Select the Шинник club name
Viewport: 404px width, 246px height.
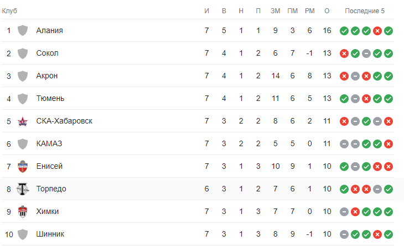point(50,234)
